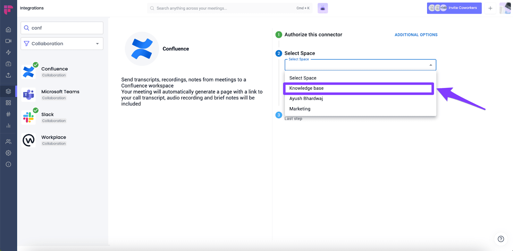
Task: Open the people team icon in the sidebar
Action: click(x=8, y=142)
